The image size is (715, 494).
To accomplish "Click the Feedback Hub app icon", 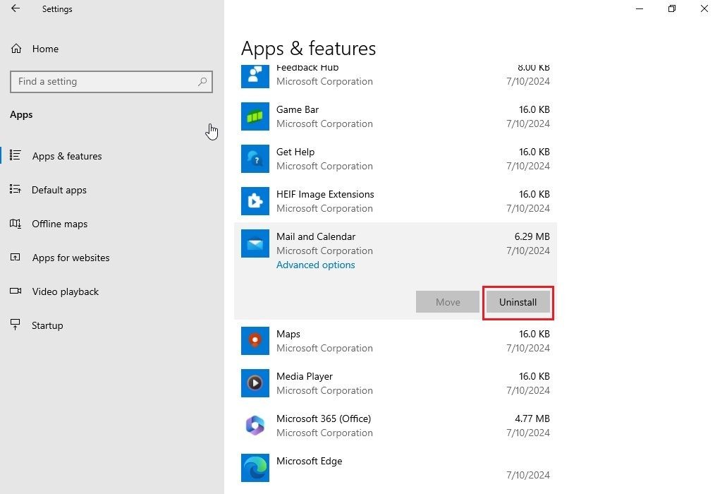I will click(255, 76).
